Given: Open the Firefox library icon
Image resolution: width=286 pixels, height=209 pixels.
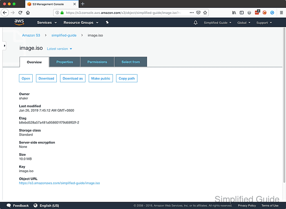Looking at the screenshot, I should click(x=234, y=13).
